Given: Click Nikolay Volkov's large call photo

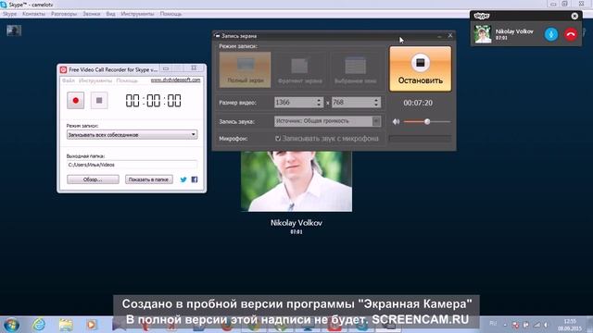Looking at the screenshot, I should tap(296, 181).
